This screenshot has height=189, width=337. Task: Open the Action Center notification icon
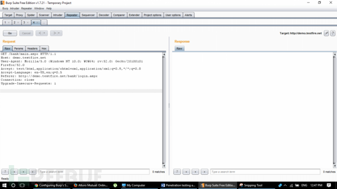[x=329, y=185]
